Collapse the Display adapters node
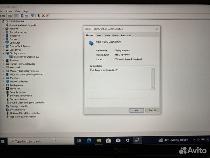Screen dimensions: 210x158 click(3, 53)
